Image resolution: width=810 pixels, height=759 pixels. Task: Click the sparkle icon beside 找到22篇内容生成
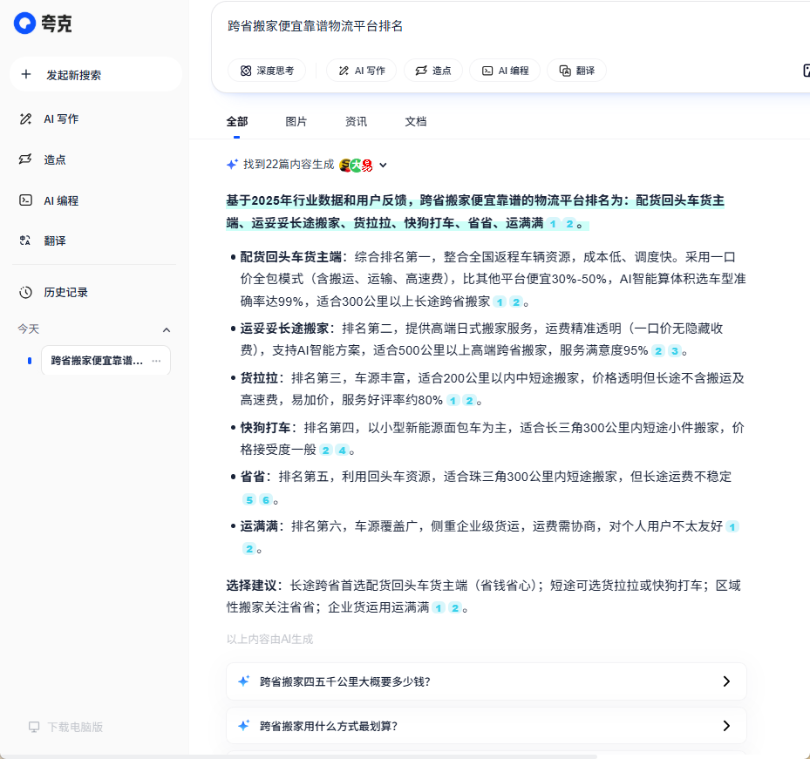click(x=232, y=164)
